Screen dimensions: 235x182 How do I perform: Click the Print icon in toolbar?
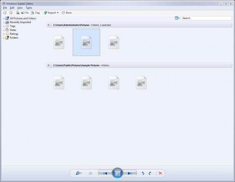(18, 13)
